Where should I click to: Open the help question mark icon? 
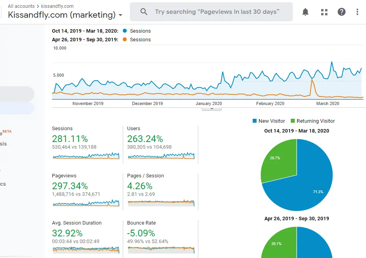(342, 12)
